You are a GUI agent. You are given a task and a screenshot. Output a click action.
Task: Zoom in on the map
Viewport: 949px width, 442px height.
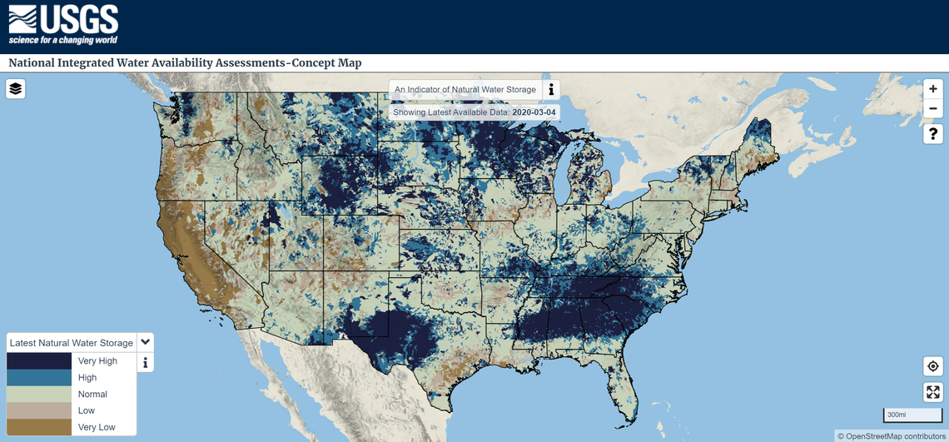coord(933,89)
